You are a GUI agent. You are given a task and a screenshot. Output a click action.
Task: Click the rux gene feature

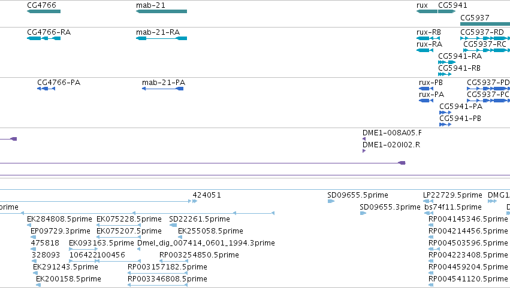coord(427,11)
